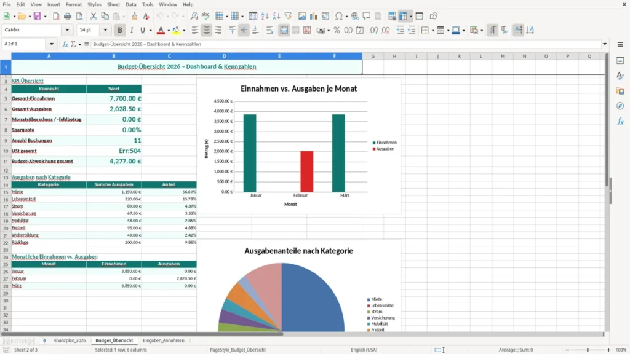This screenshot has width=630, height=354.
Task: Print the spreadsheet with the printer icon
Action: (68, 16)
